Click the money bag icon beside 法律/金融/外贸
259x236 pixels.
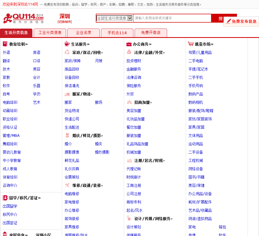click(129, 52)
